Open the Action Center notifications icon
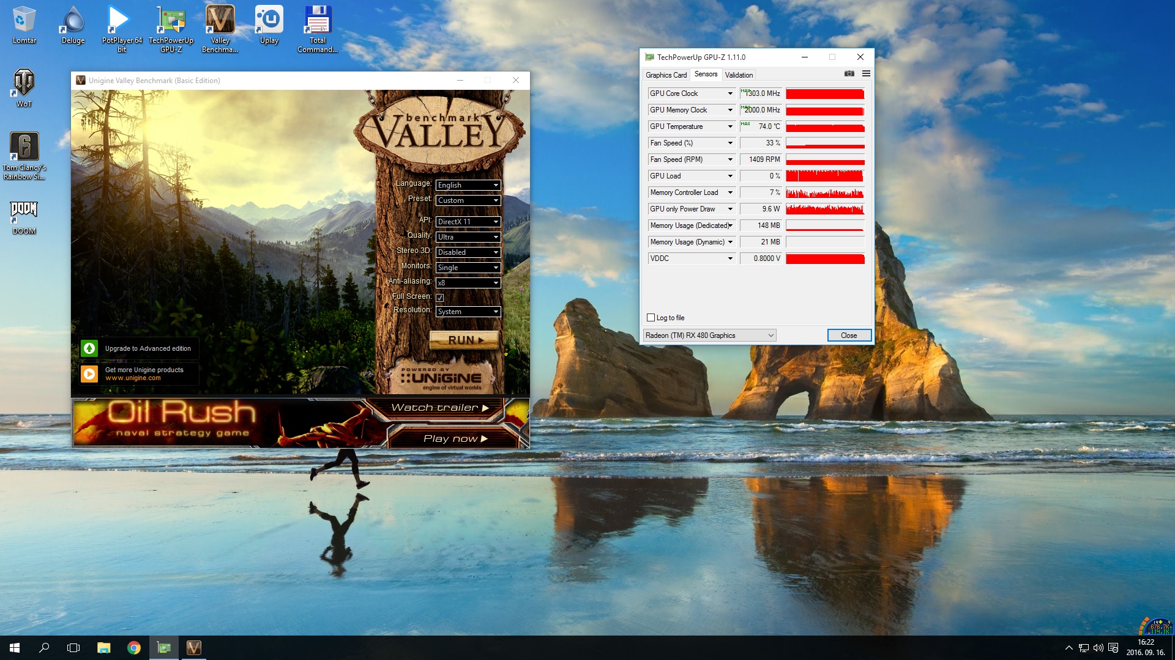1175x660 pixels. click(x=1113, y=648)
